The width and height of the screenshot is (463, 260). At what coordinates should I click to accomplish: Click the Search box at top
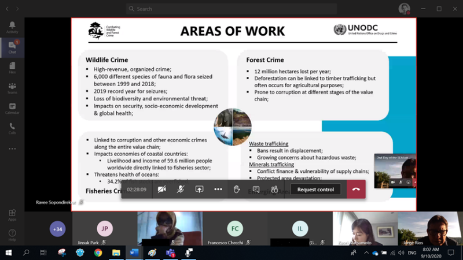(231, 9)
